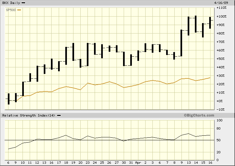Click the "Relative Strength Index(14)" title
The height and width of the screenshot is (166, 235).
pyautogui.click(x=29, y=115)
